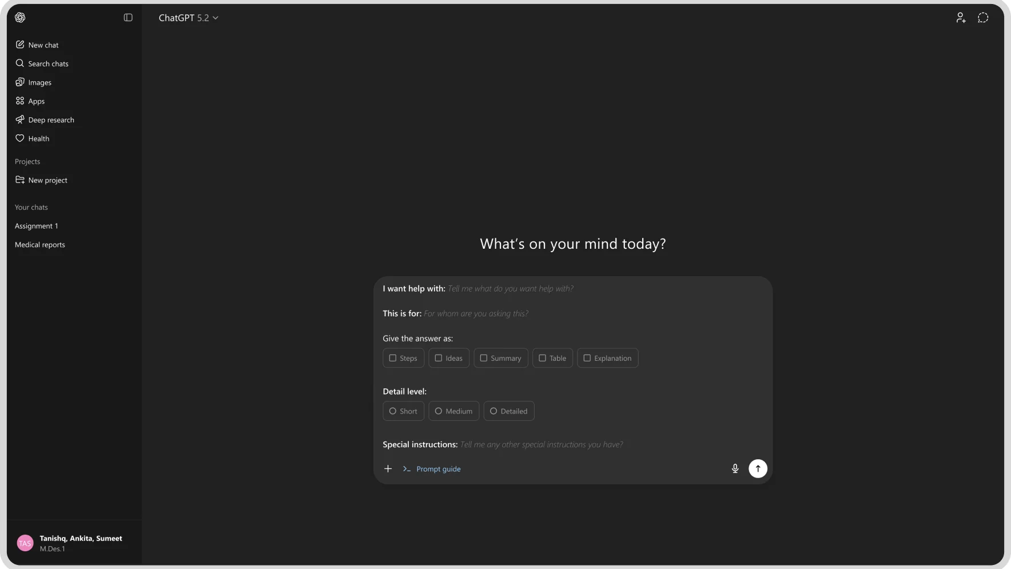Click the ChatGPT logo icon
The width and height of the screenshot is (1011, 569).
tap(20, 18)
